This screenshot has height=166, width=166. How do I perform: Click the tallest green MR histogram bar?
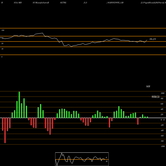pyautogui.click(x=19, y=105)
